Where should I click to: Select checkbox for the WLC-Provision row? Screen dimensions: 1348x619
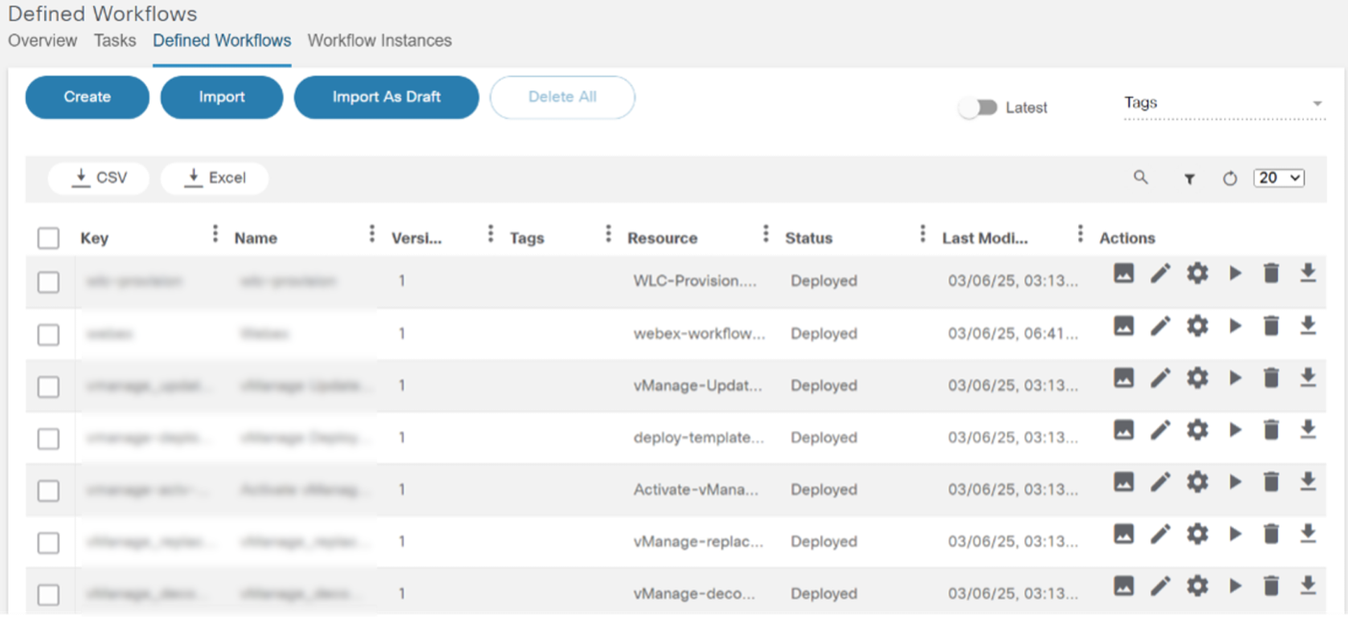48,282
